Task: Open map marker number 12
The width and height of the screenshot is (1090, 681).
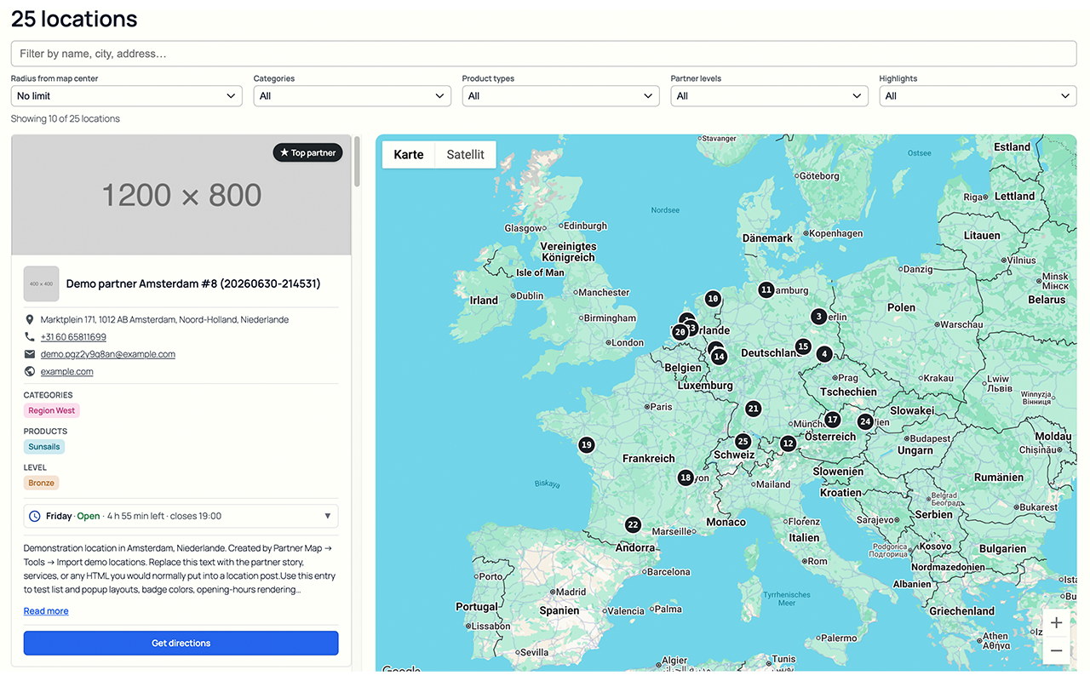Action: coord(788,444)
